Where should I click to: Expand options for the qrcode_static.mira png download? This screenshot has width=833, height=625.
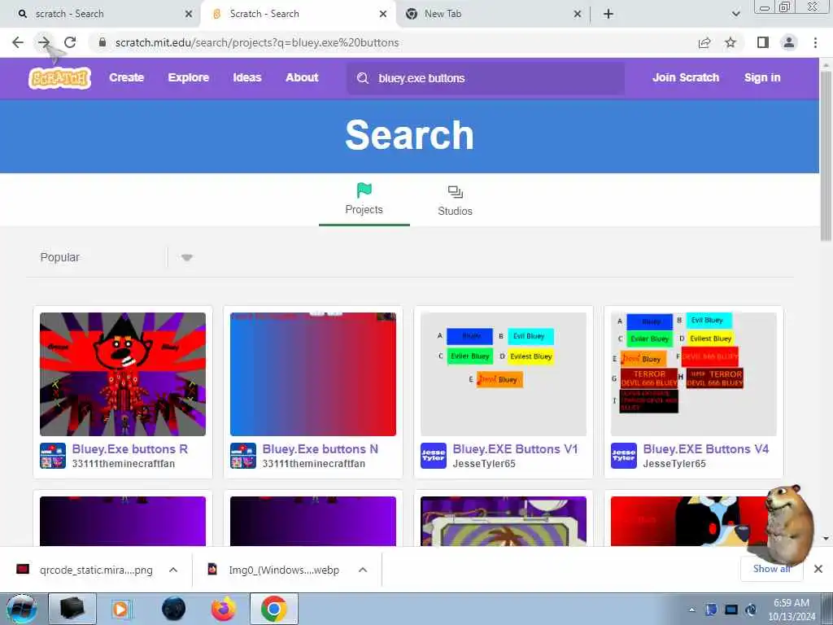173,570
